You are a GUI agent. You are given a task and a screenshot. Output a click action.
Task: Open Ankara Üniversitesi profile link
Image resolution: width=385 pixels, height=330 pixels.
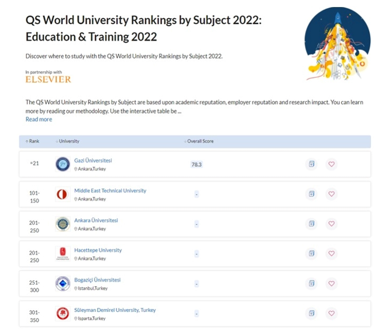coord(96,220)
